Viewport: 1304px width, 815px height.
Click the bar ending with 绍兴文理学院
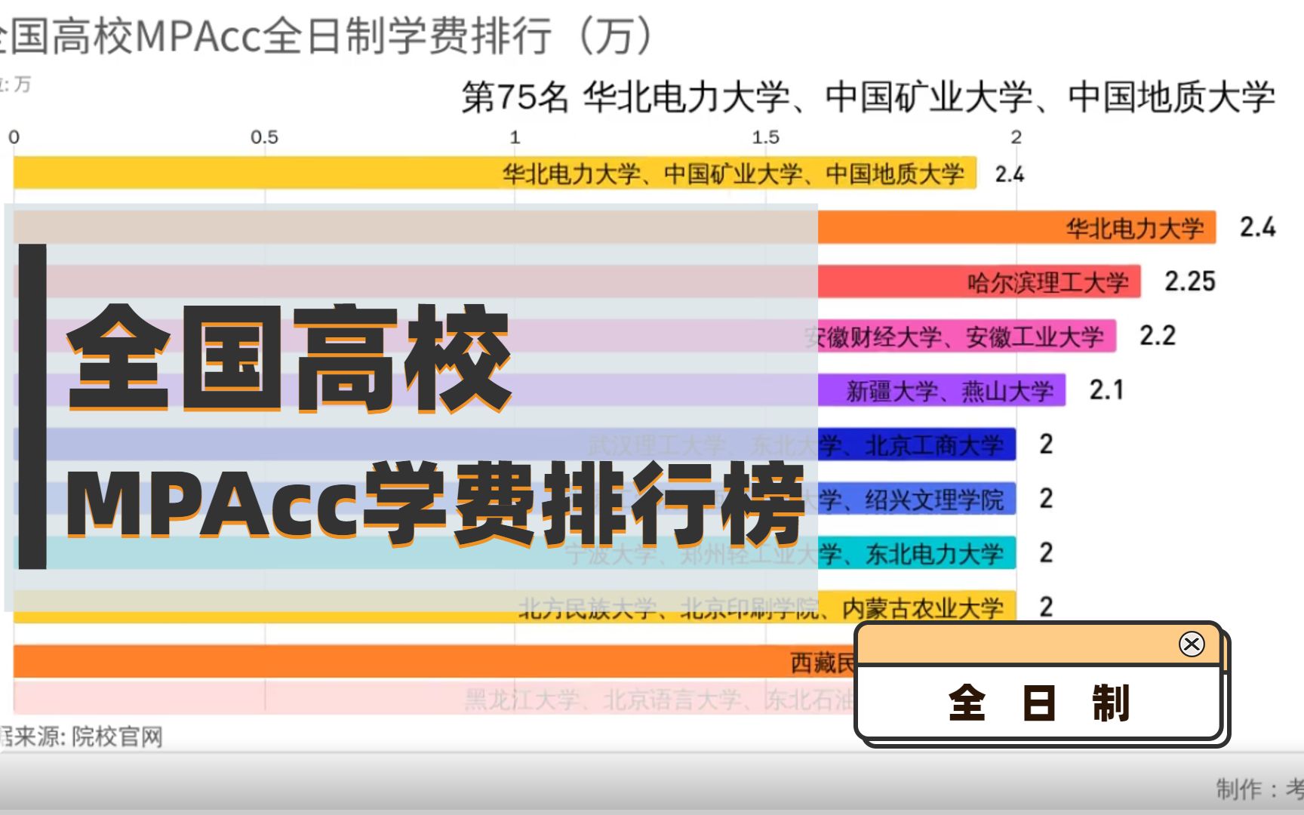(515, 499)
